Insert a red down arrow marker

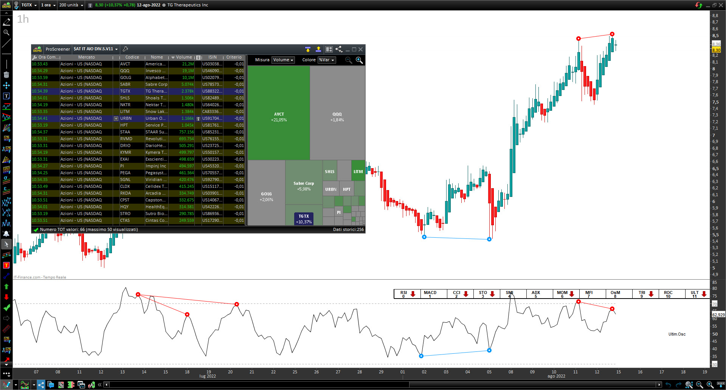6,297
